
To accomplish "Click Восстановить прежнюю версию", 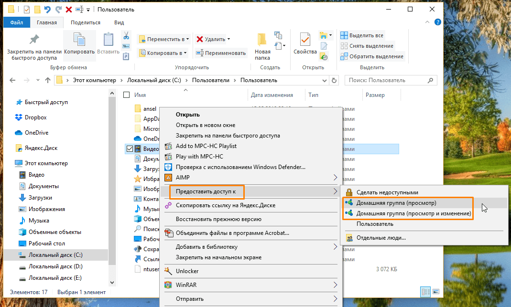I will pos(218,219).
